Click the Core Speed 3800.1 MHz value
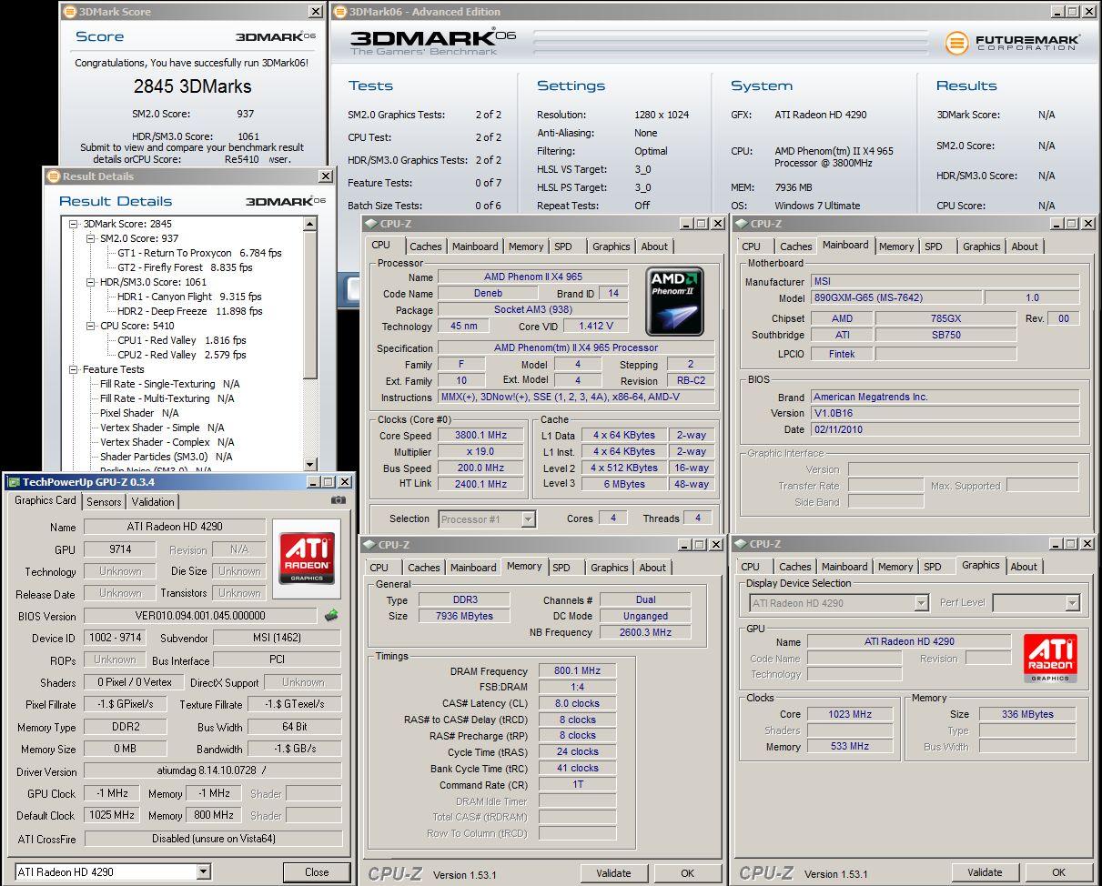Image resolution: width=1102 pixels, height=886 pixels. click(481, 436)
